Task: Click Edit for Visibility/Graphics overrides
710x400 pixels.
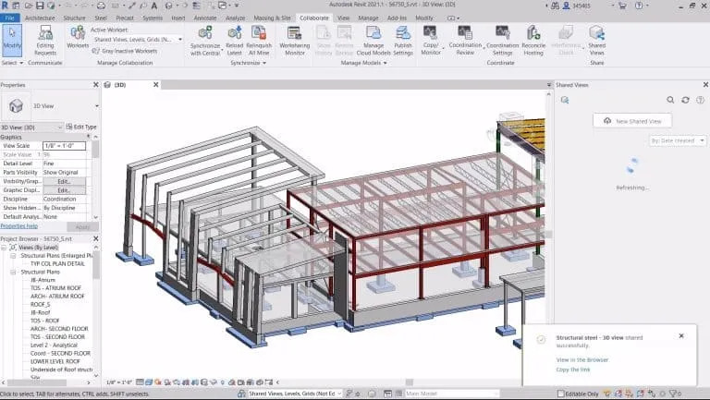Action: [x=64, y=181]
